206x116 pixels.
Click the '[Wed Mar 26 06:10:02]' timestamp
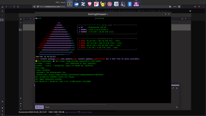(46, 57)
